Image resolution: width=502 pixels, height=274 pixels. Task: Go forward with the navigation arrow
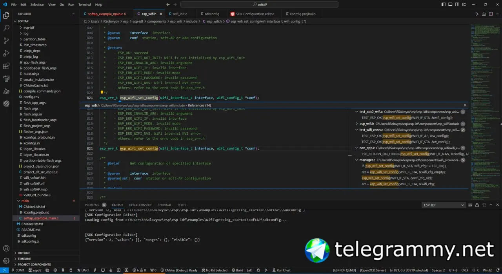[x=176, y=5]
